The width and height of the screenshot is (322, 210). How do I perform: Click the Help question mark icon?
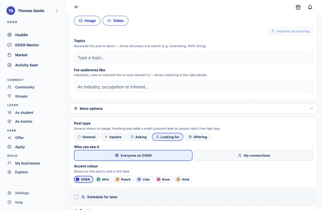click(x=10, y=202)
